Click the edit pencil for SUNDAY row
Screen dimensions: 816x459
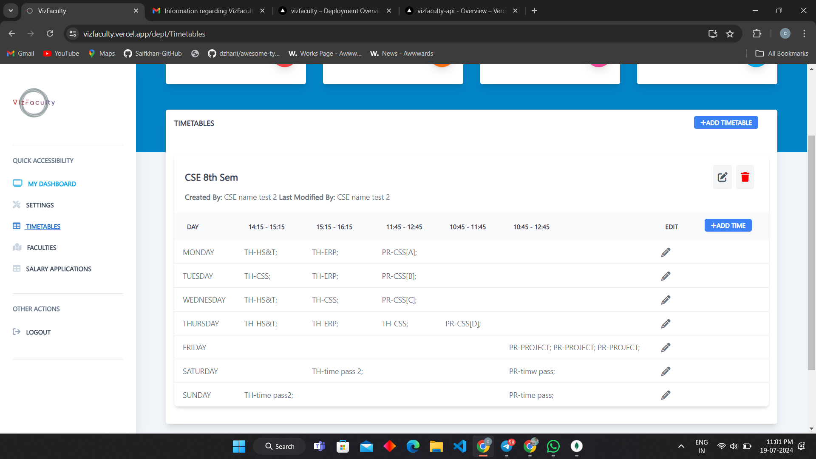(666, 395)
